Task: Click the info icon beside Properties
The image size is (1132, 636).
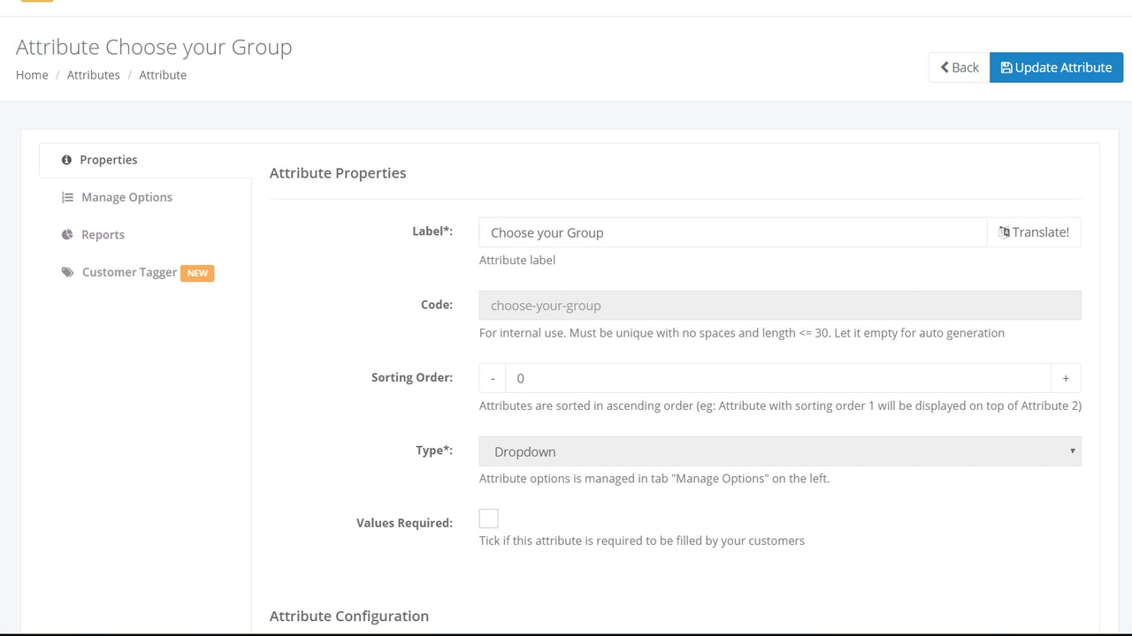Action: click(66, 159)
